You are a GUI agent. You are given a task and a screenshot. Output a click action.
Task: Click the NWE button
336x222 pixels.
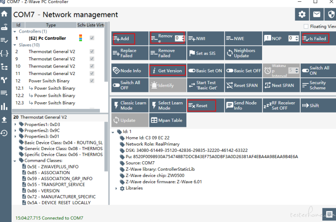[x=243, y=38]
